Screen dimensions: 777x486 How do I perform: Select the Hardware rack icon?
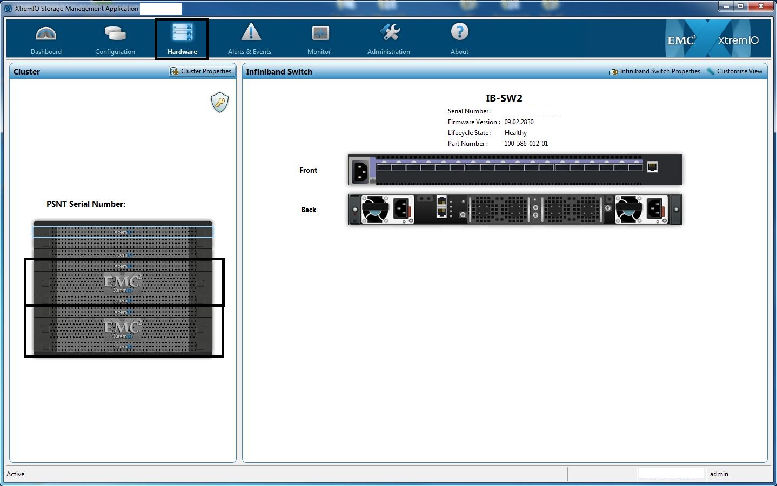coord(182,33)
